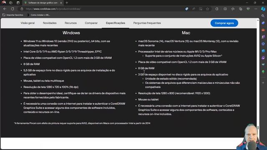Open the sidebar red toolbox Tools icon
This screenshot has width=267, height=150.
pos(263,30)
